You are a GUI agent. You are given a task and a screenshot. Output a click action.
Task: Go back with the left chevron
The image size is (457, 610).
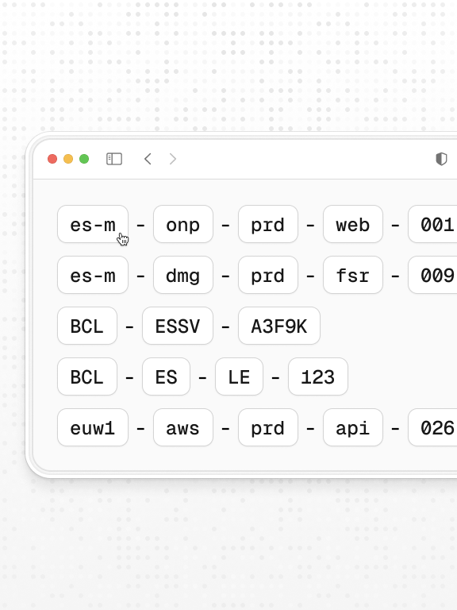tap(148, 159)
